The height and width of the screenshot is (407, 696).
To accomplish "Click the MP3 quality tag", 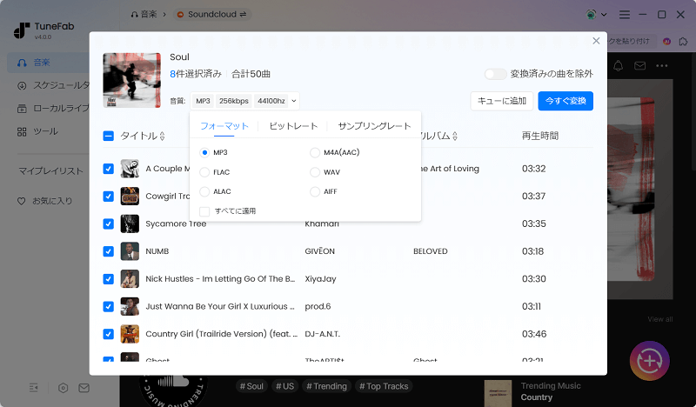I will point(203,101).
